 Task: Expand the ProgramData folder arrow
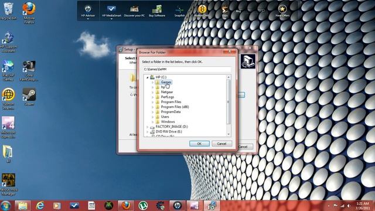[152, 112]
